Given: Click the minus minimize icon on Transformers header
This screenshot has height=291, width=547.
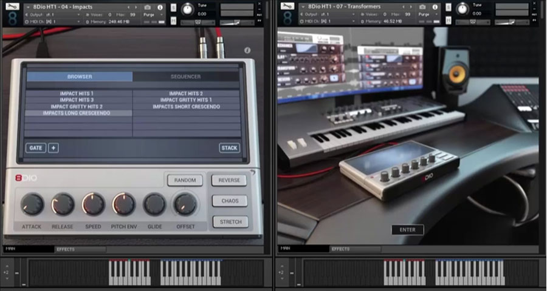Looking at the screenshot, I should (x=534, y=9).
